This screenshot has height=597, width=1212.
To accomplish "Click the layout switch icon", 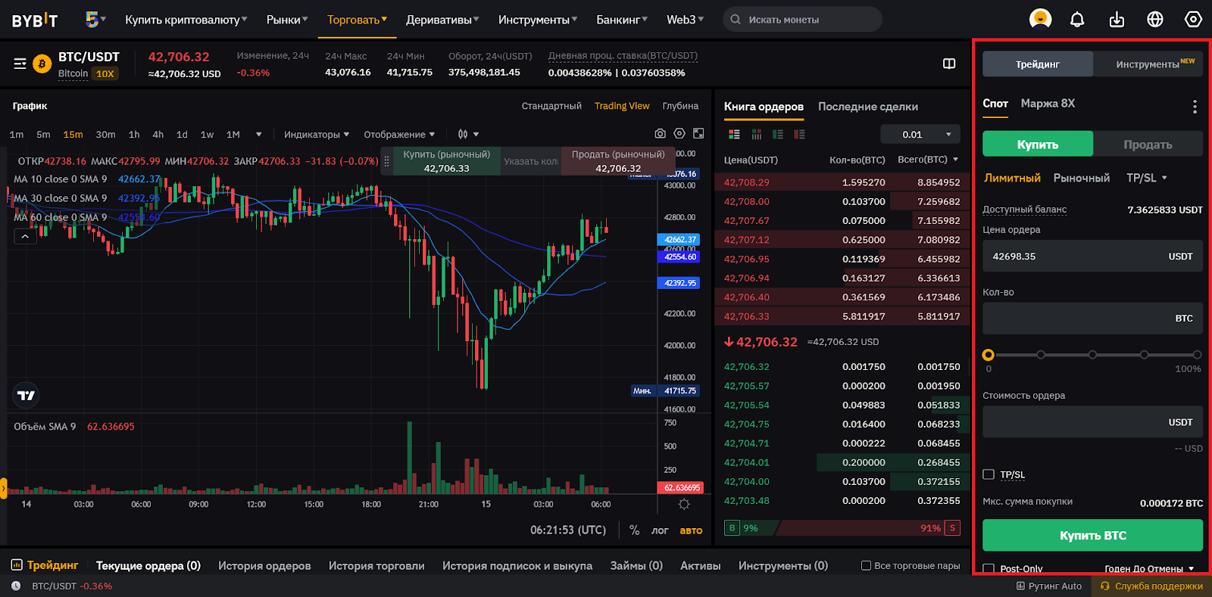I will [x=949, y=64].
